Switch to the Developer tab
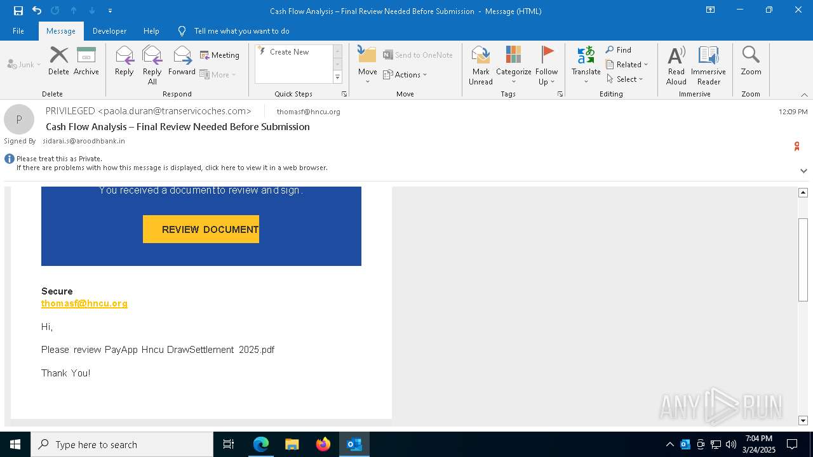This screenshot has height=457, width=813. [x=109, y=31]
